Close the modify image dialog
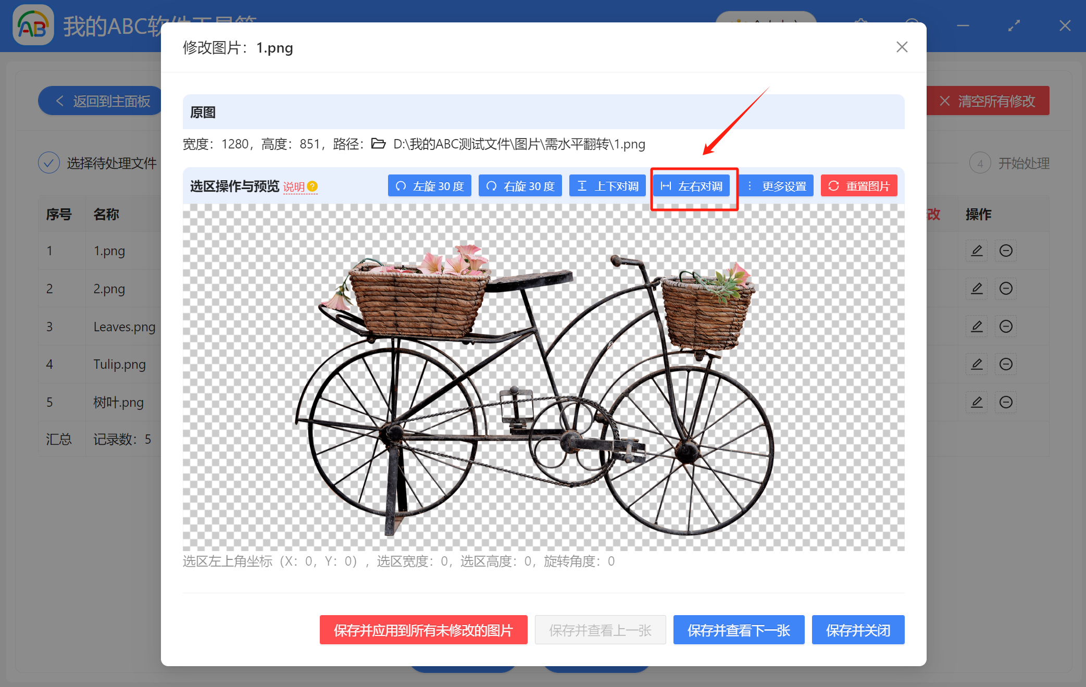This screenshot has height=687, width=1086. point(902,47)
